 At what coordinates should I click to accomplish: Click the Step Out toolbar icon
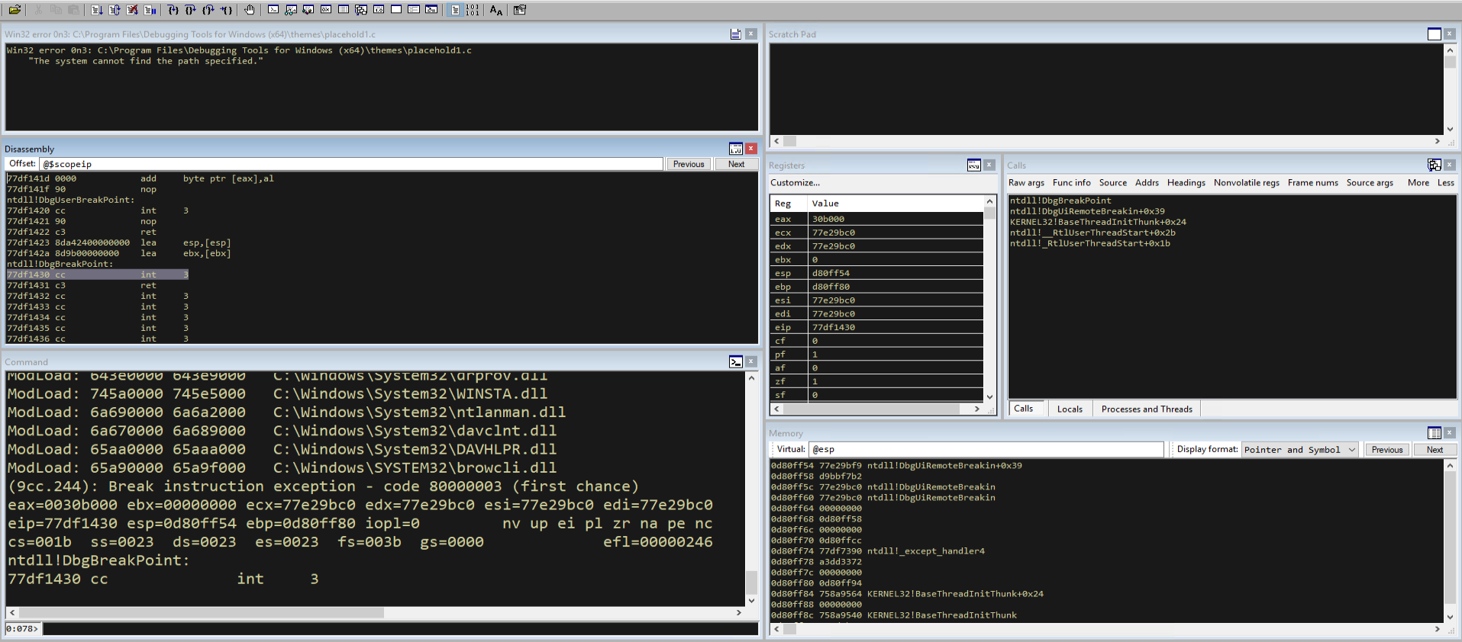[208, 10]
